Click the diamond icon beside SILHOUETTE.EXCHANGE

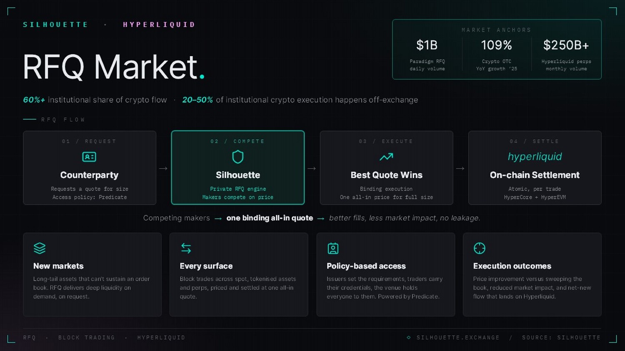(x=409, y=337)
